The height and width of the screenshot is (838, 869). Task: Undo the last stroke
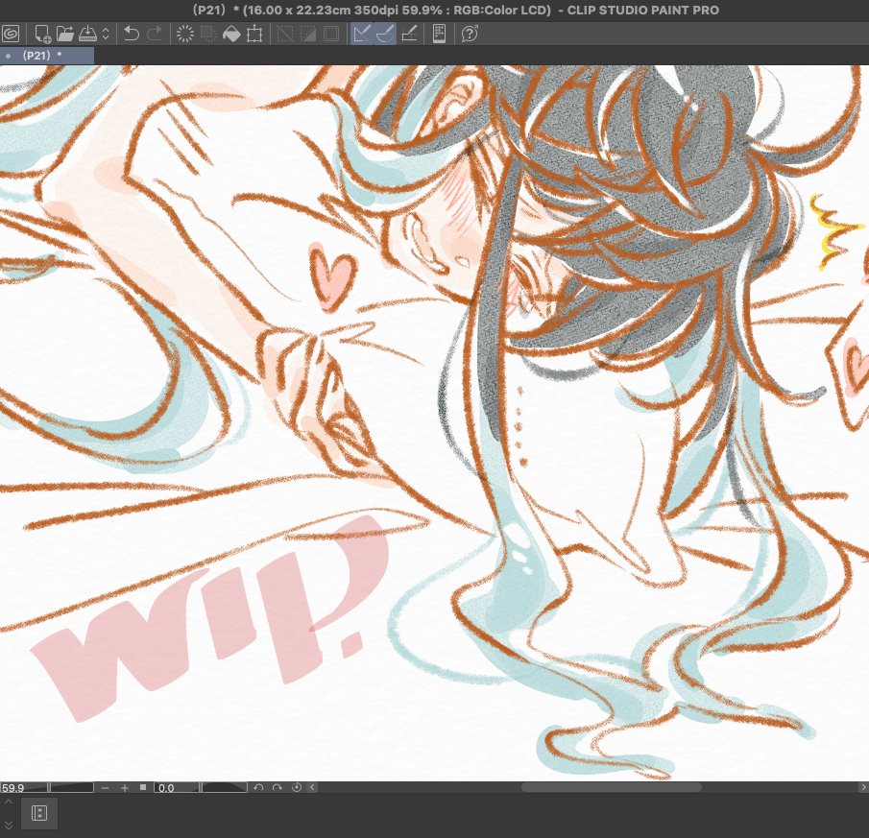(x=132, y=34)
